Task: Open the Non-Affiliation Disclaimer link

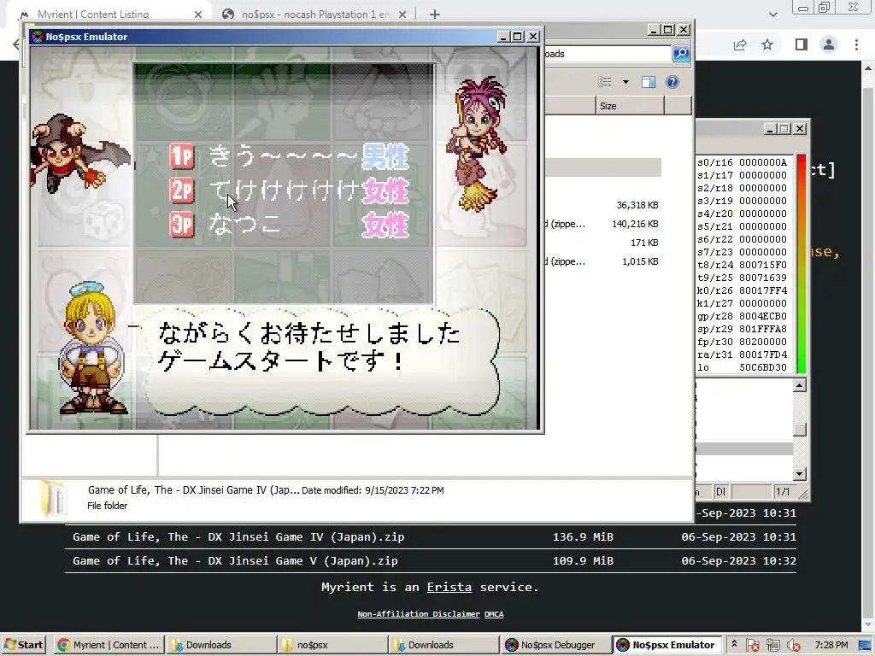Action: (x=418, y=613)
